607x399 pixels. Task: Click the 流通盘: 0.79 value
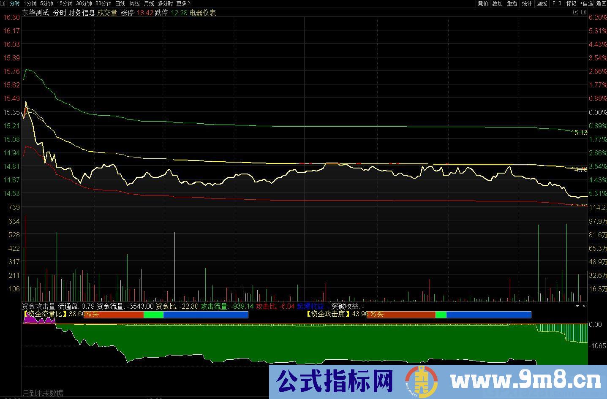(x=76, y=306)
